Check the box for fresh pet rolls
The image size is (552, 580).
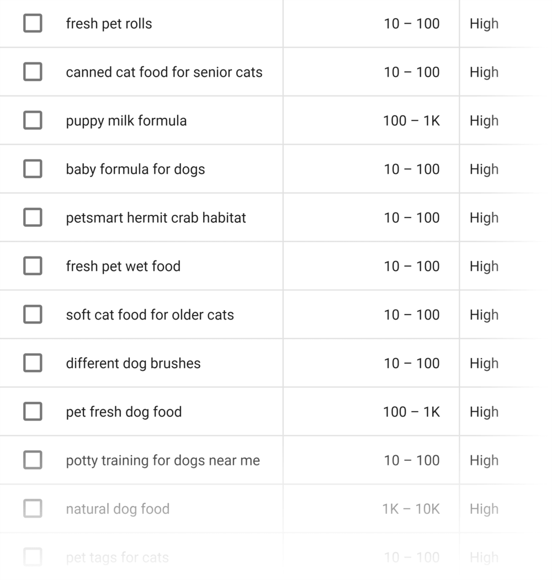[33, 23]
